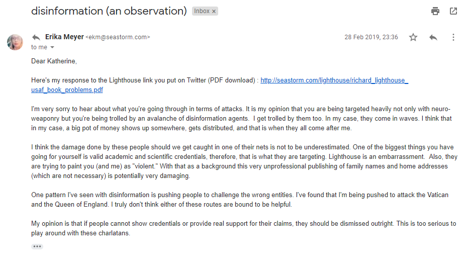Open email in new window icon

[453, 11]
